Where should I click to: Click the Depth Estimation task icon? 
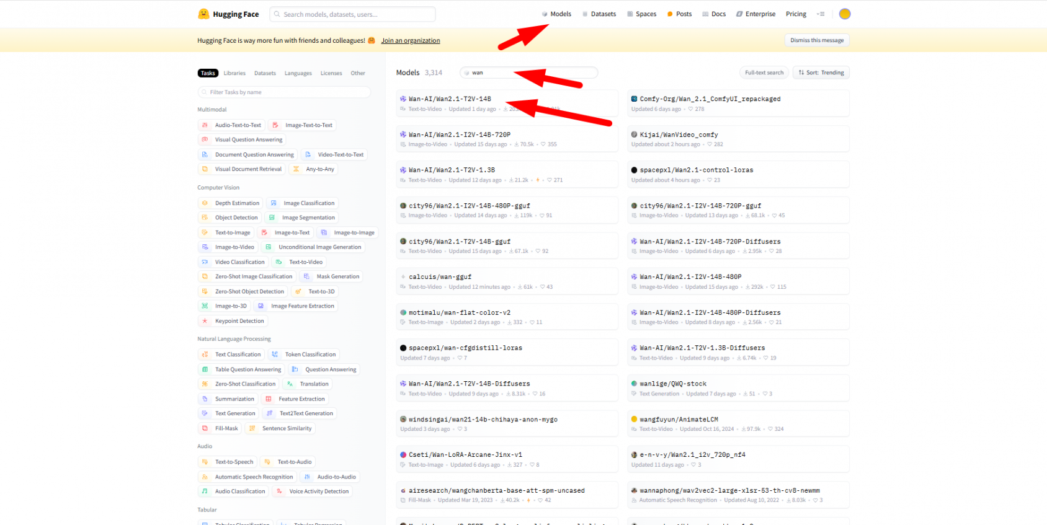pos(205,203)
